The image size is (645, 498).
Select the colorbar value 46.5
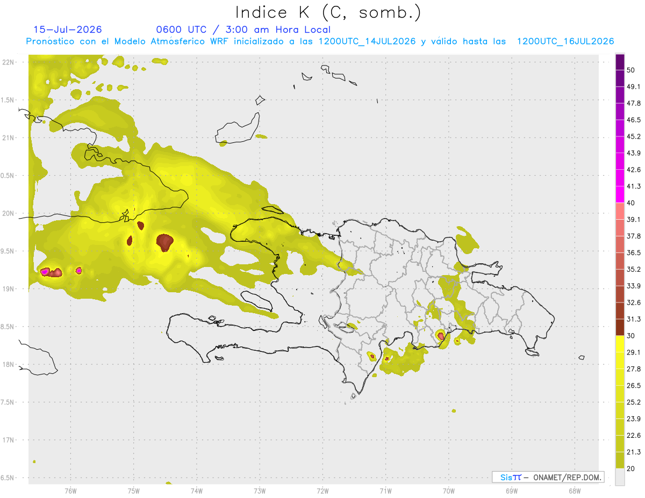click(x=634, y=120)
